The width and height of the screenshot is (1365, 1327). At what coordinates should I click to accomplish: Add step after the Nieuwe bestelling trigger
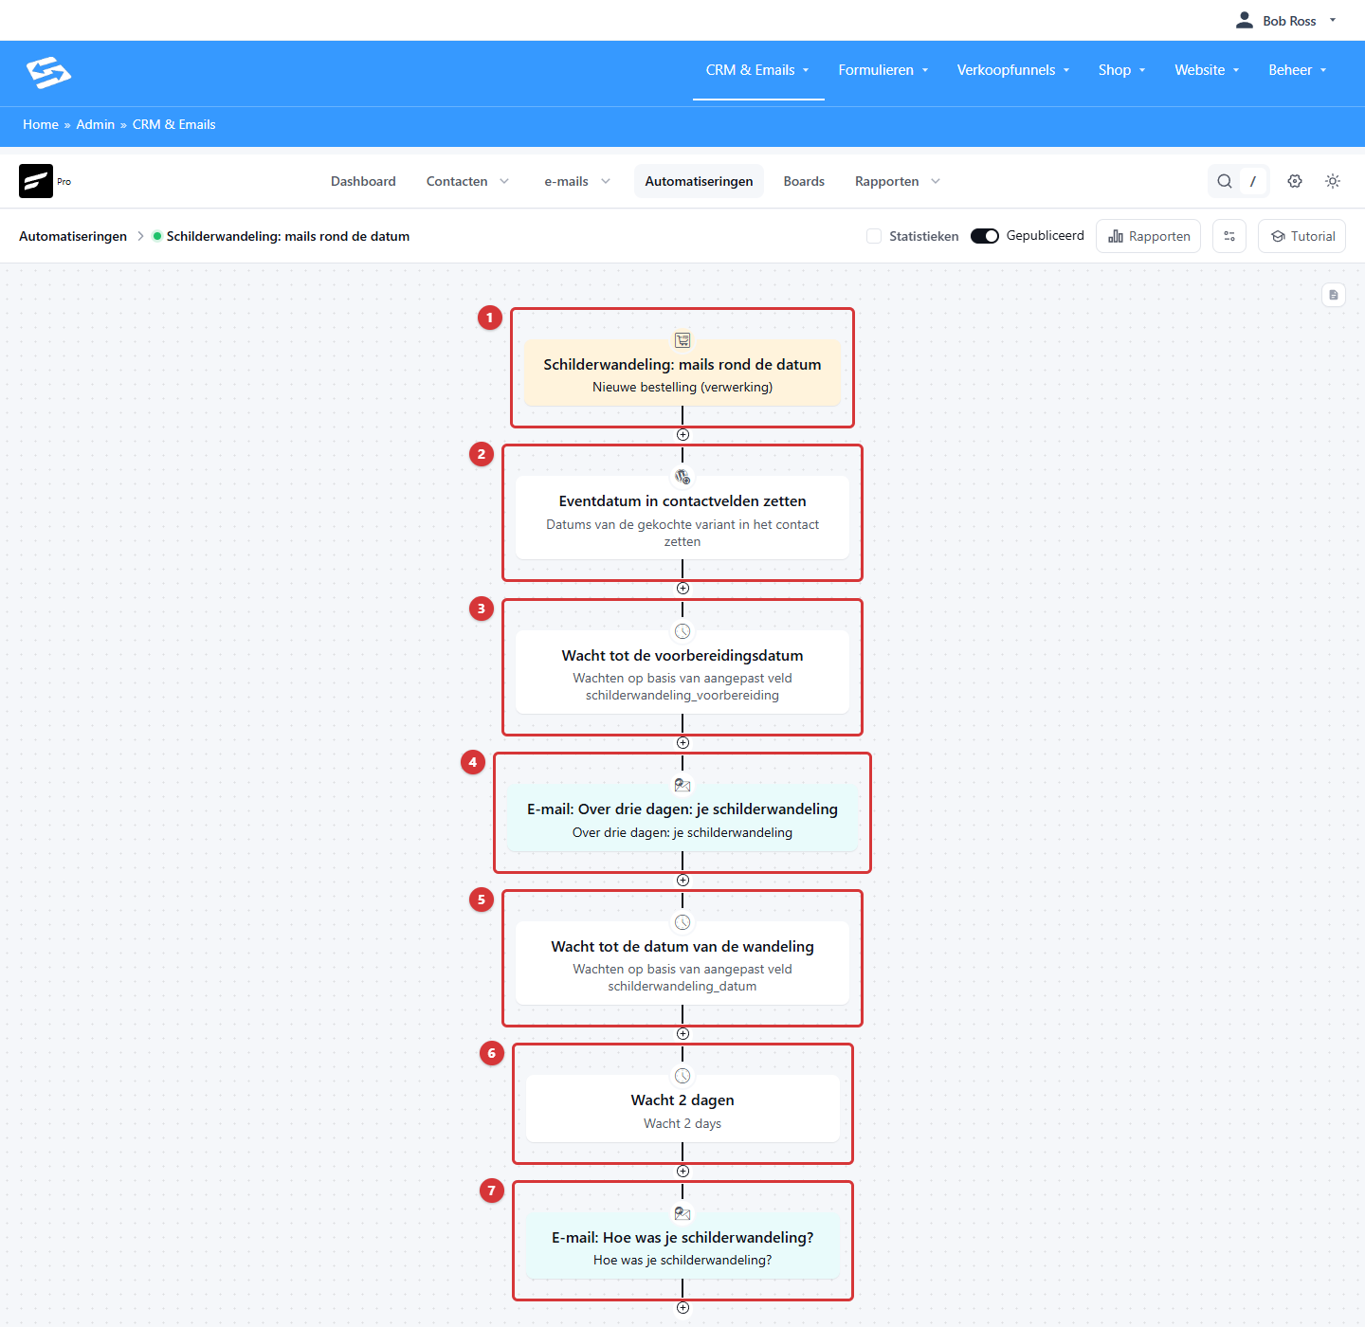(x=682, y=435)
